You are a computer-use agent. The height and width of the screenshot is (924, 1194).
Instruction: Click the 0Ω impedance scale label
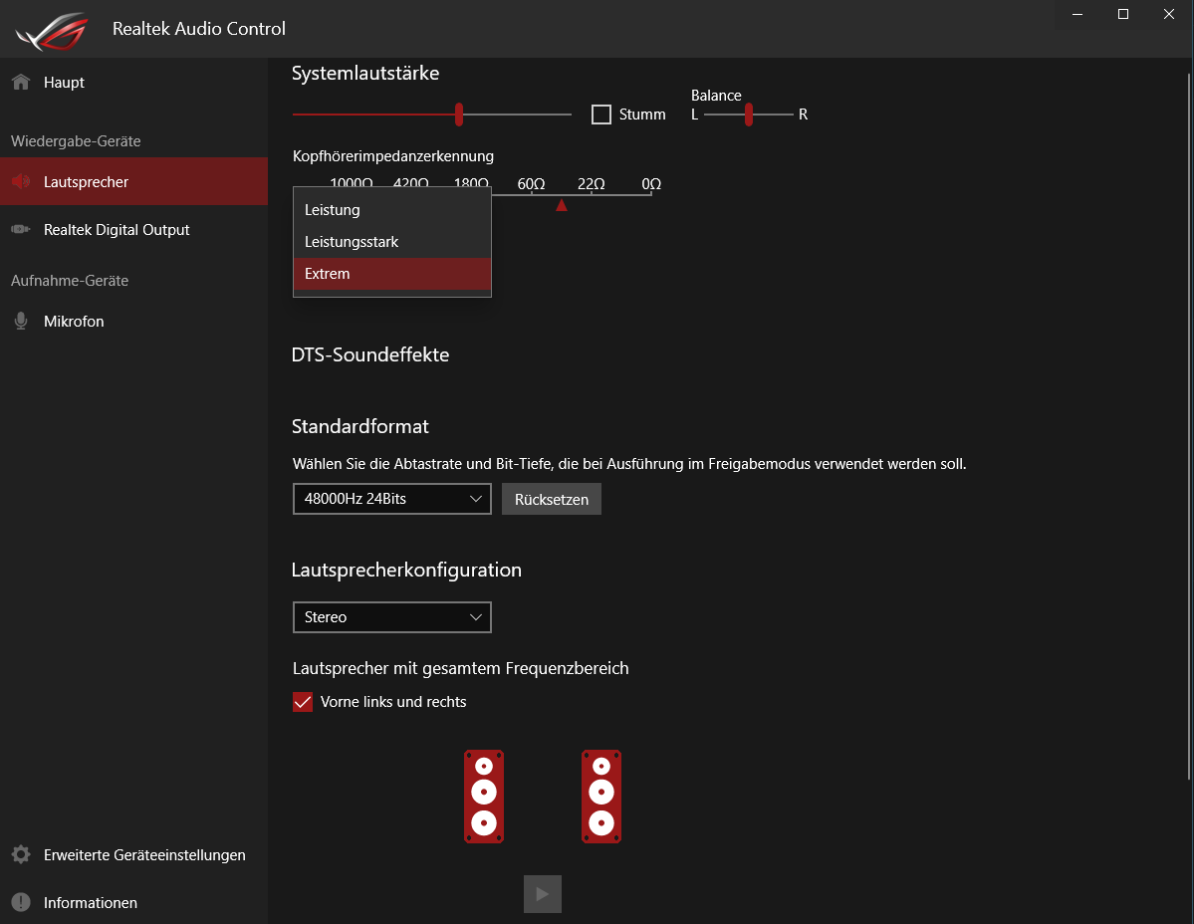[x=652, y=183]
